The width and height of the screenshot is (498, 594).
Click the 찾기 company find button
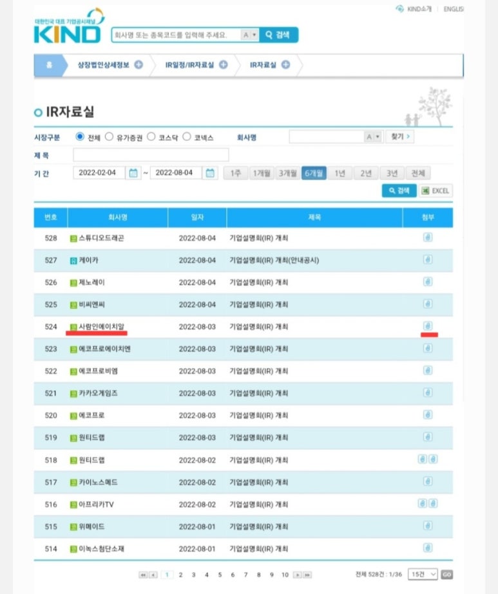(400, 136)
